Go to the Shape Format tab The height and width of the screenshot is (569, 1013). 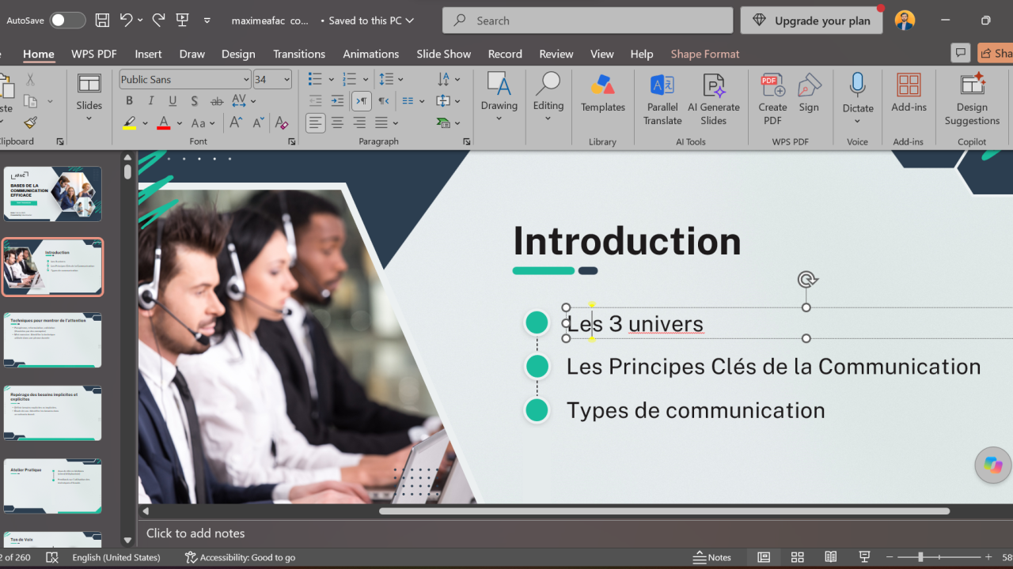[x=705, y=54]
